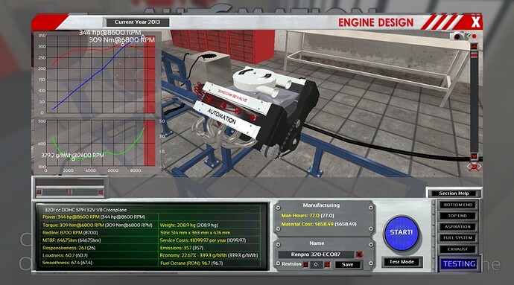The height and width of the screenshot is (285, 514).
Task: Click the camera screenshot icon
Action: pyautogui.click(x=457, y=36)
